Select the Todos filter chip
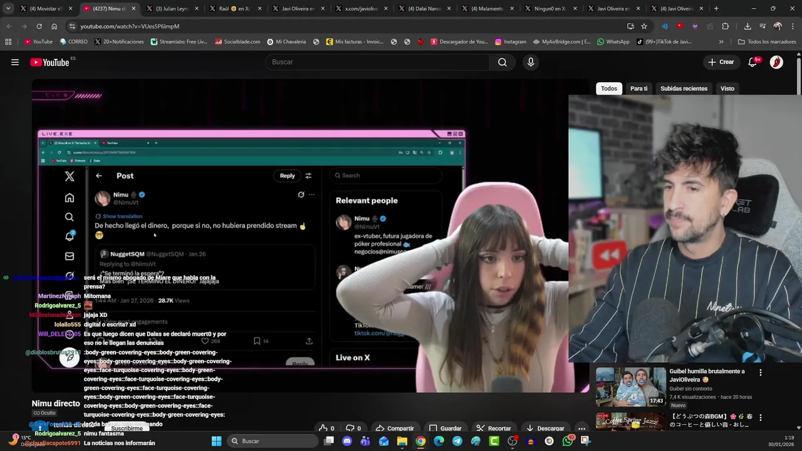Screen dimensions: 802x451 coord(609,88)
